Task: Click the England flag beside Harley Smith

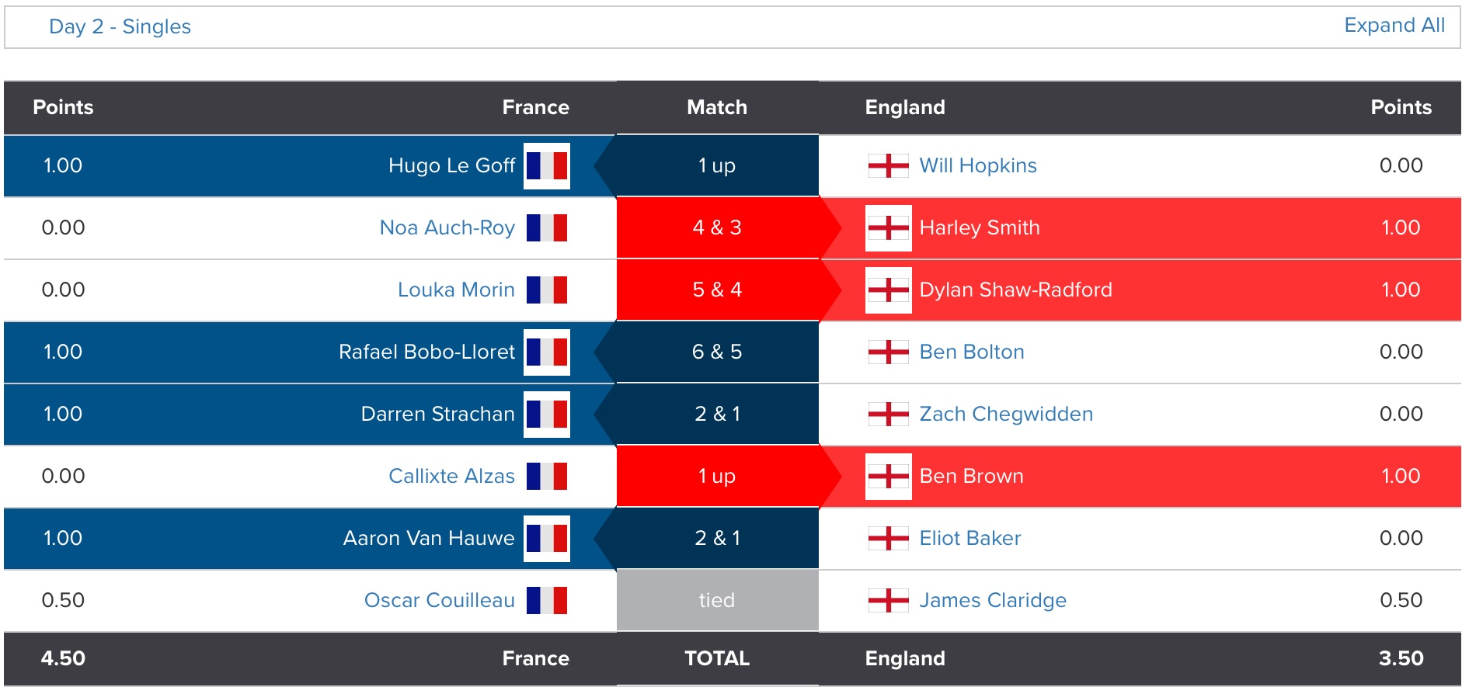Action: coord(888,228)
